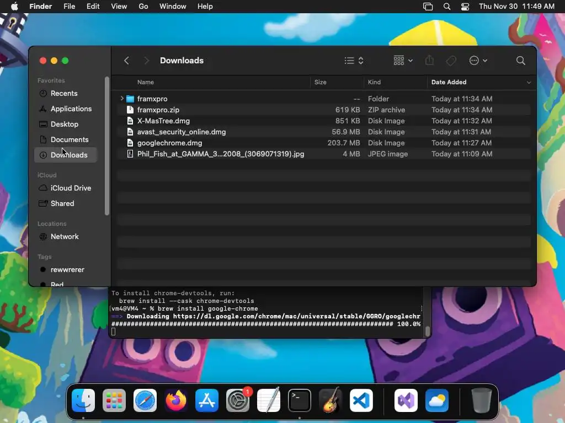Open Shared in the sidebar
The image size is (565, 423).
[66, 204]
